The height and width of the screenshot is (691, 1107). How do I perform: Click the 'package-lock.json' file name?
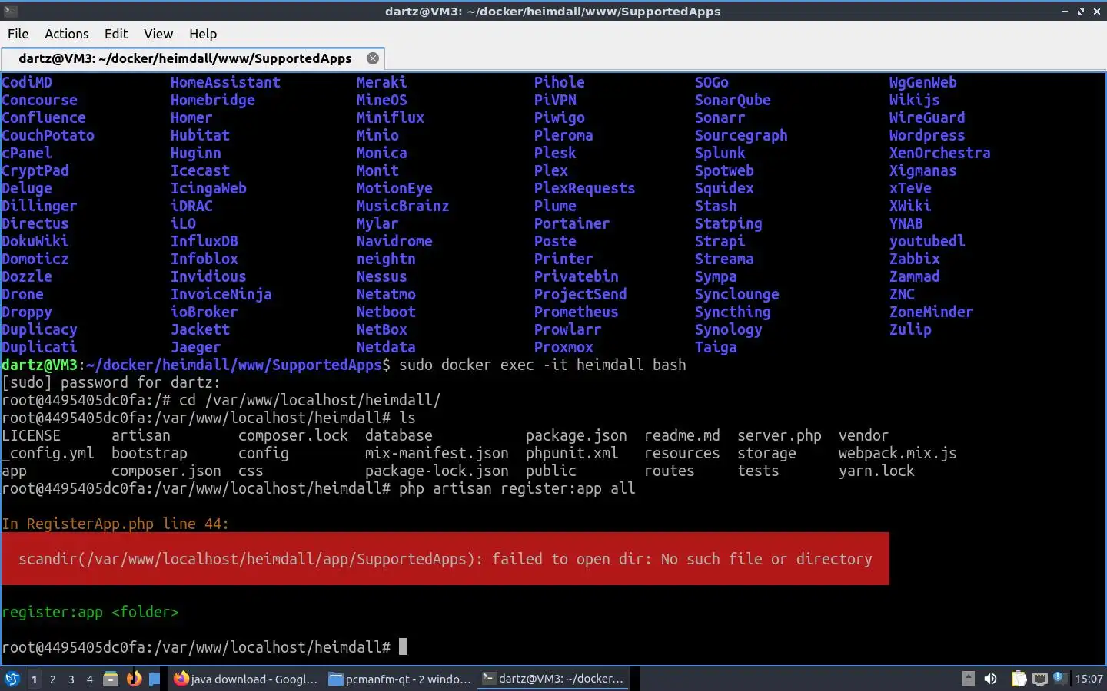(437, 471)
